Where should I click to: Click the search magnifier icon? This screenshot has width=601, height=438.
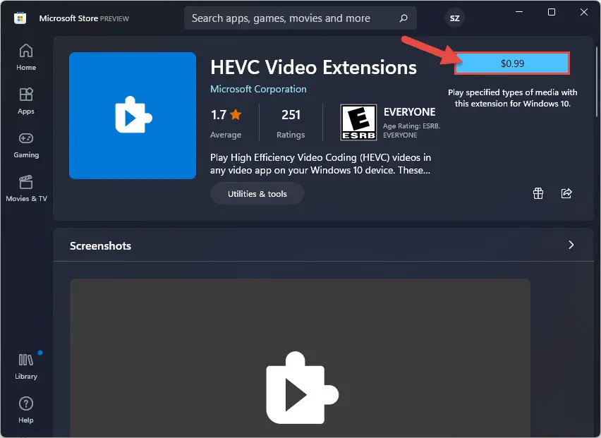[403, 18]
